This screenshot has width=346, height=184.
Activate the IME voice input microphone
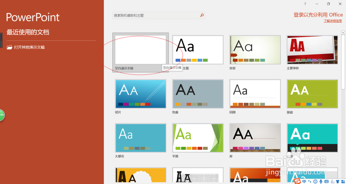tap(321, 182)
